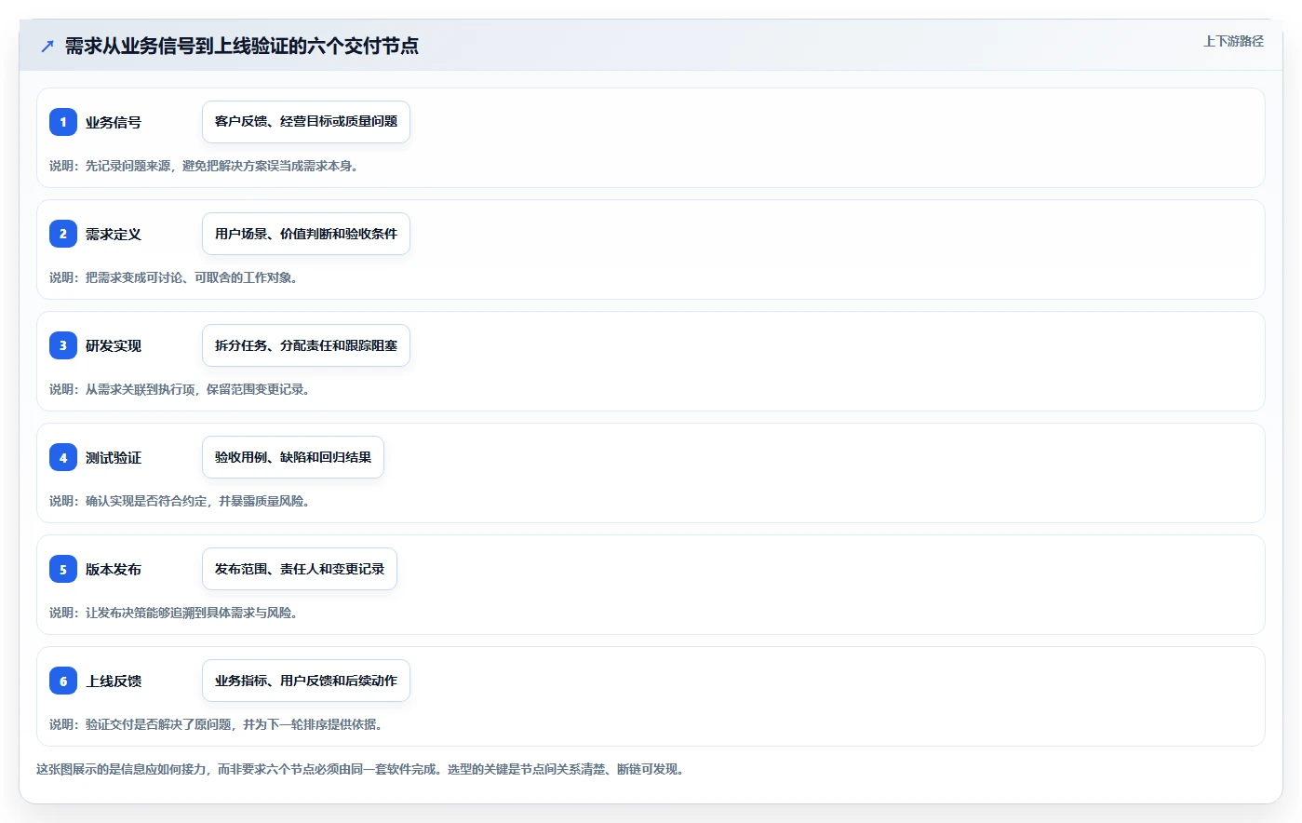Click the 客户反馈、经营目标或质量问题 chip
This screenshot has width=1302, height=823.
(306, 122)
